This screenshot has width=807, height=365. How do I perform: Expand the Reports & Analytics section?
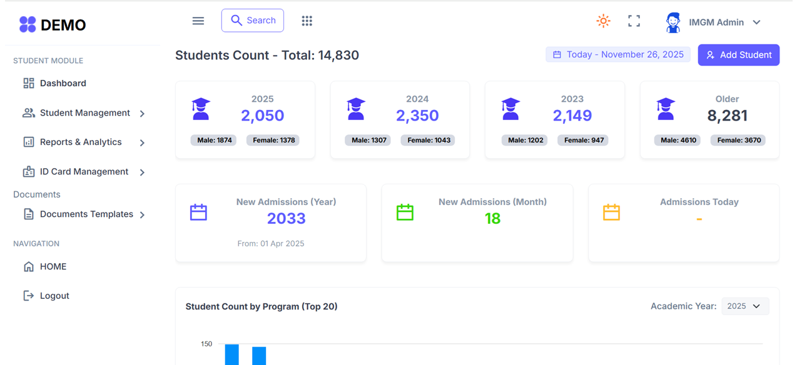coord(81,142)
